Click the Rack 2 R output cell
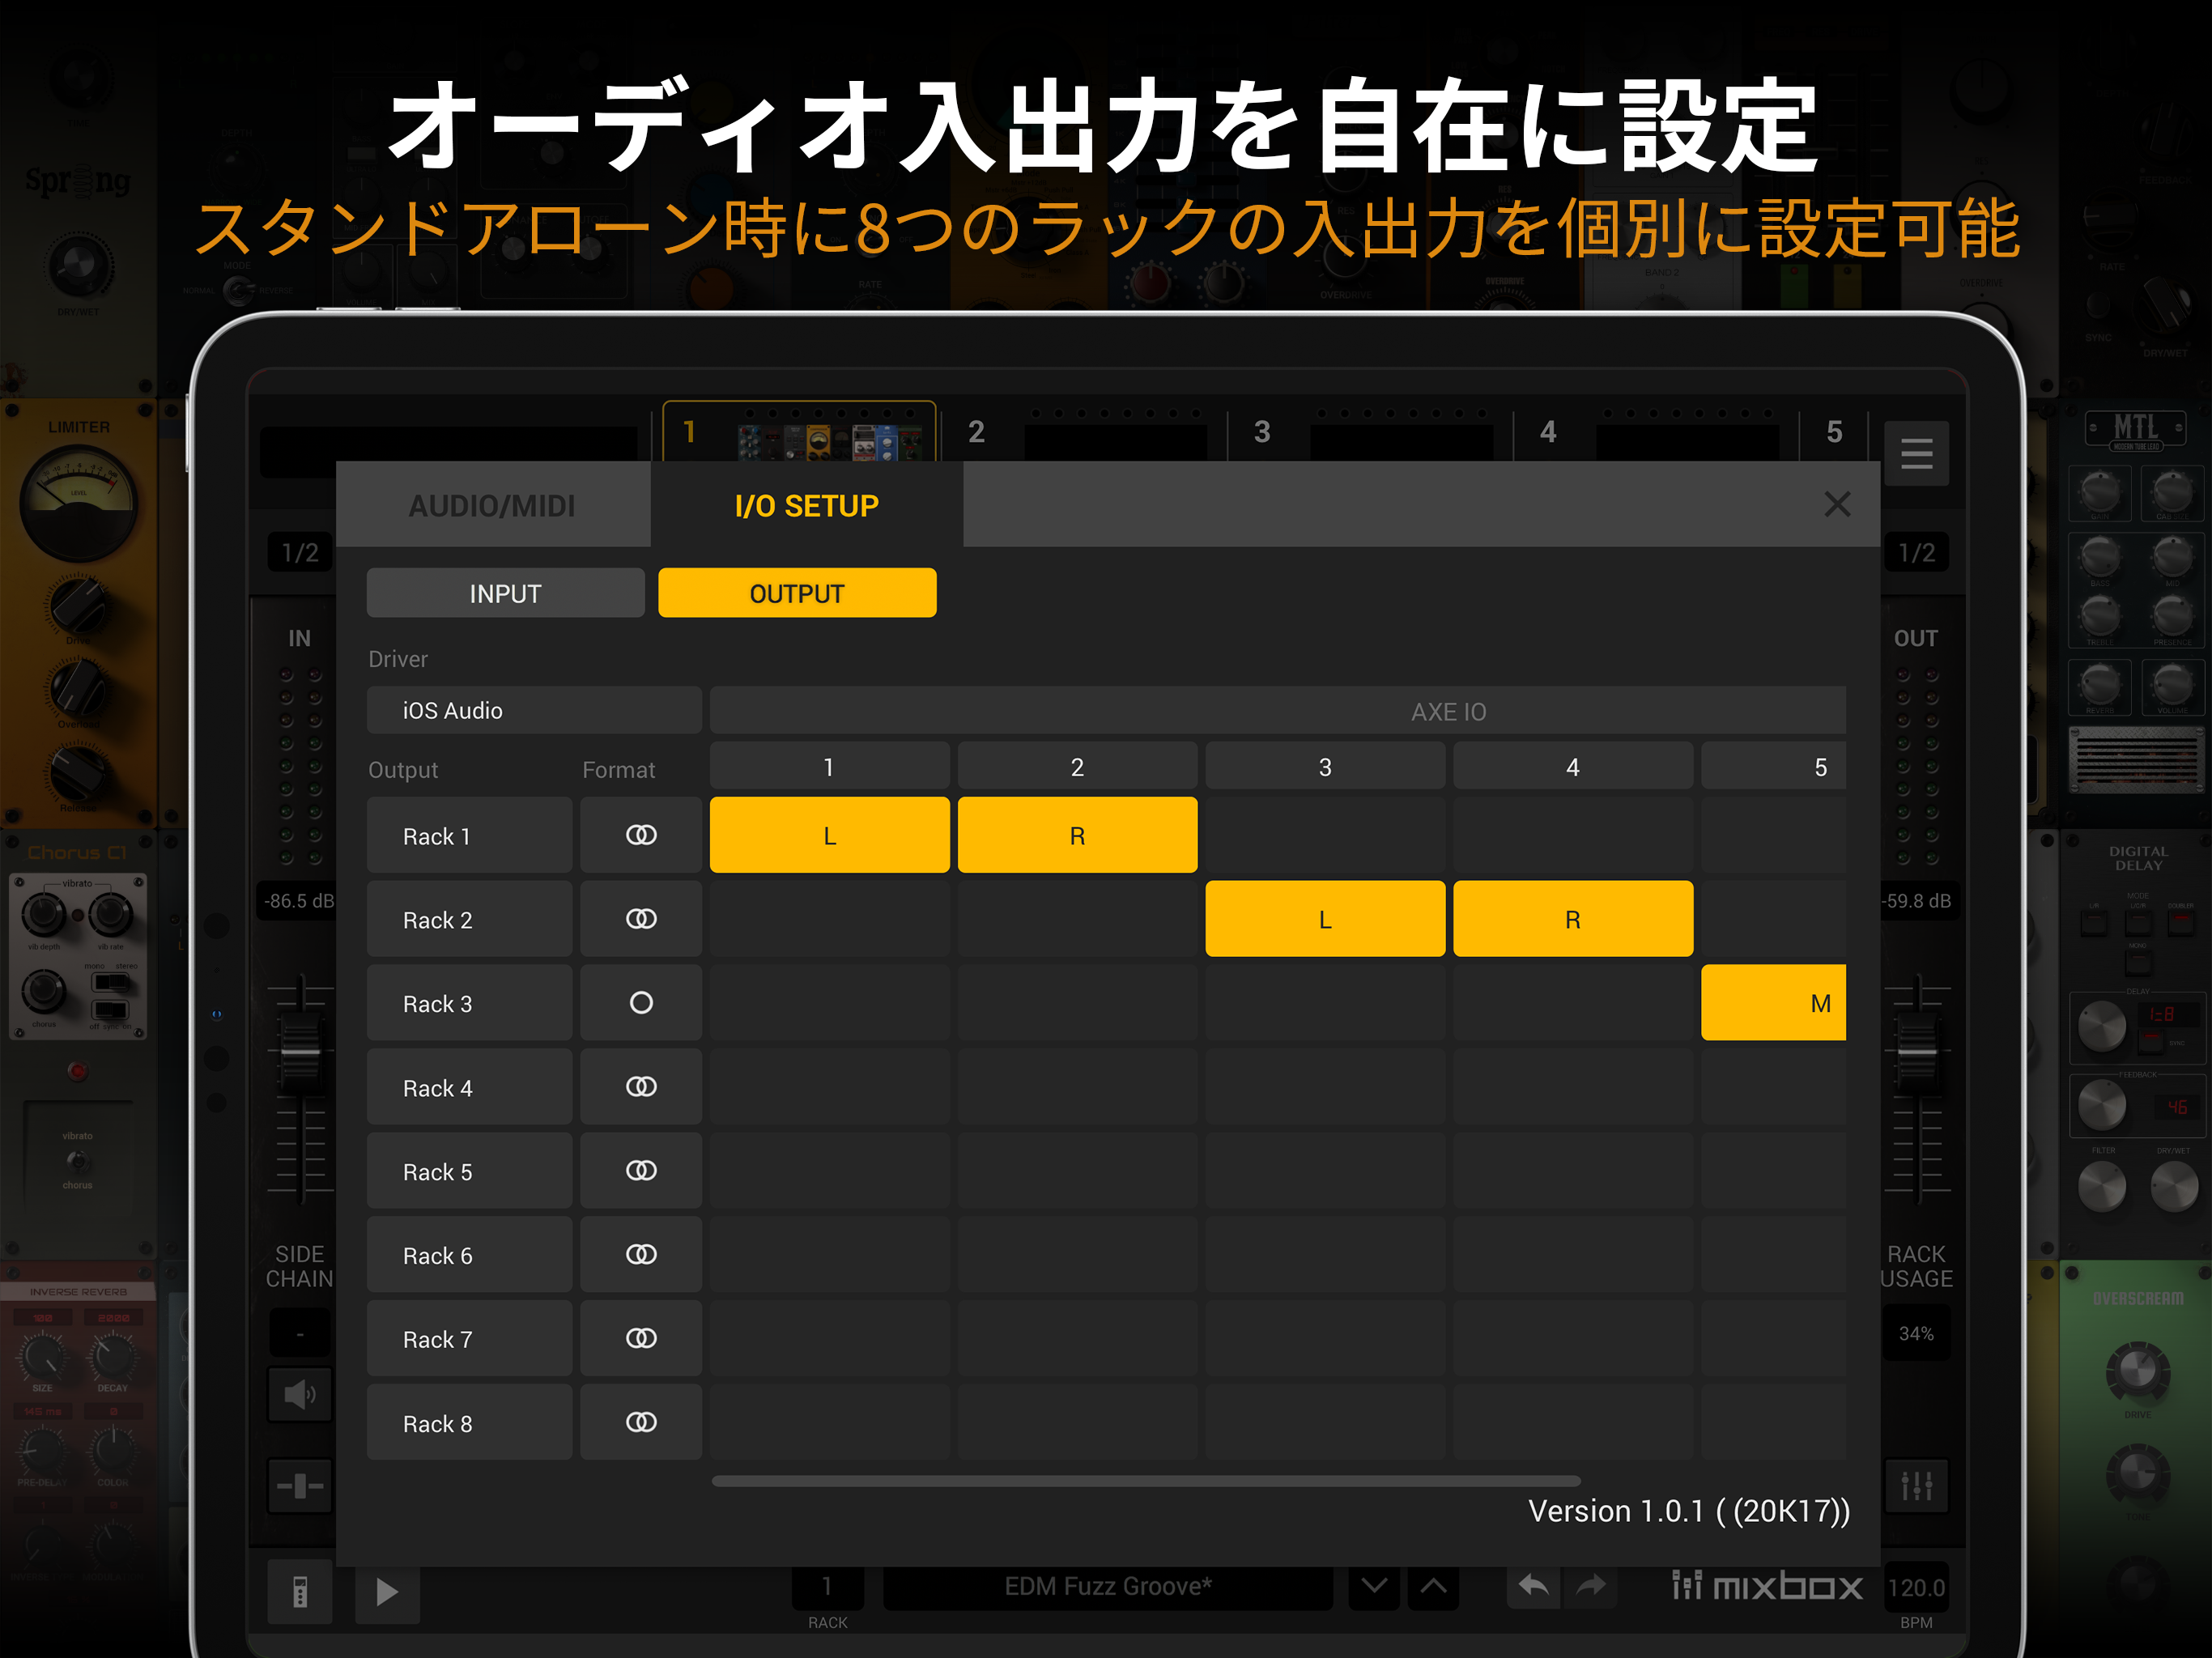 click(1572, 919)
